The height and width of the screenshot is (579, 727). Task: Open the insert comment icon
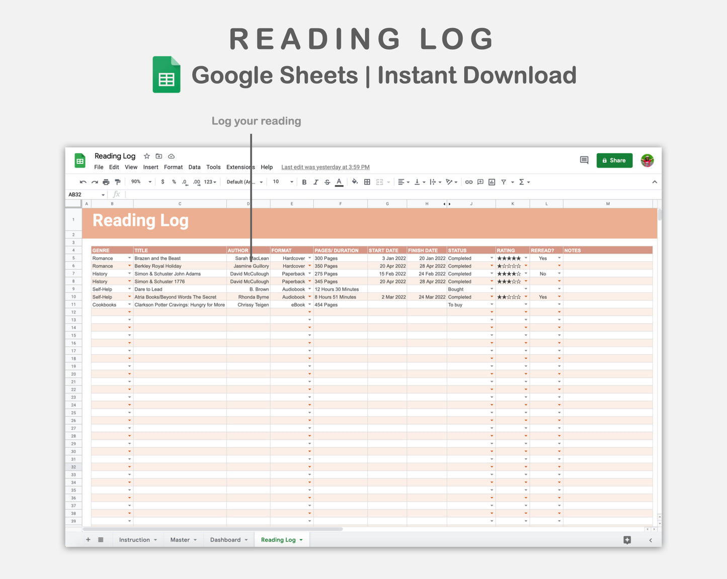479,182
